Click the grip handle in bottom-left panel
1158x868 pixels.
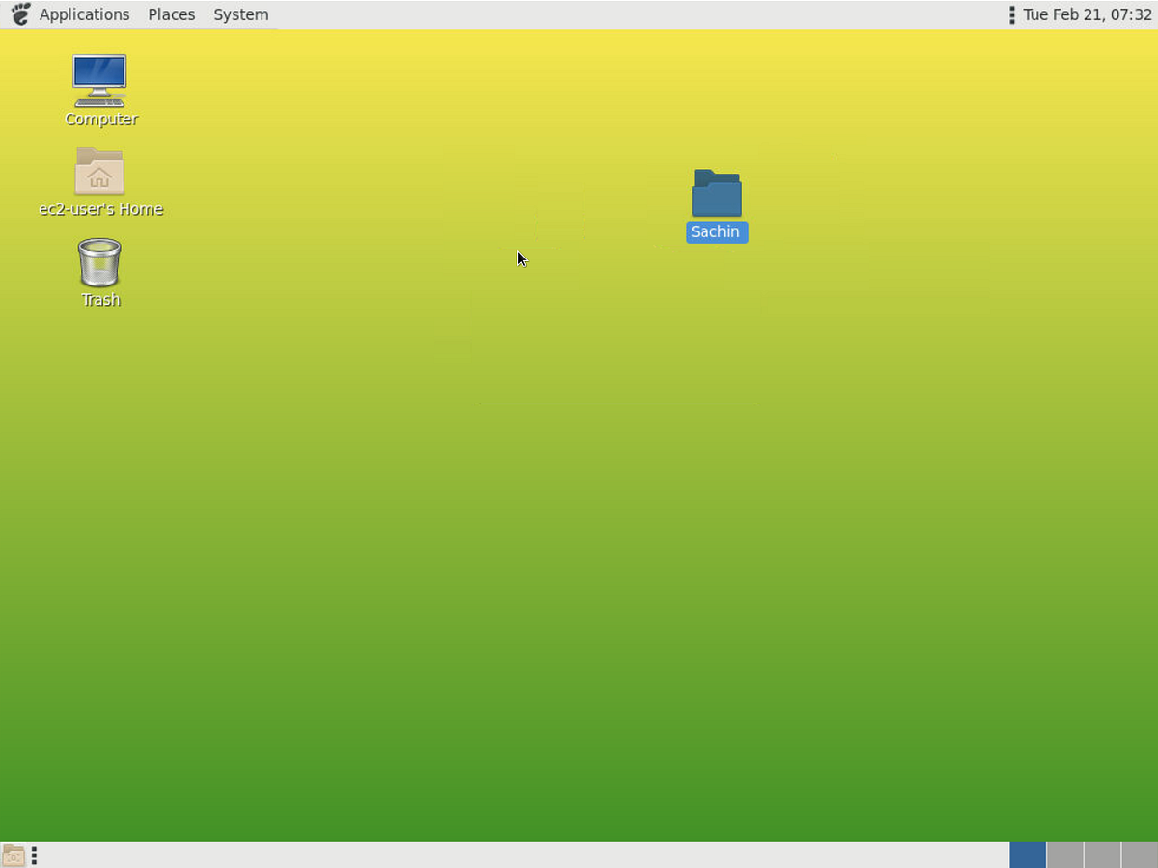click(x=34, y=854)
